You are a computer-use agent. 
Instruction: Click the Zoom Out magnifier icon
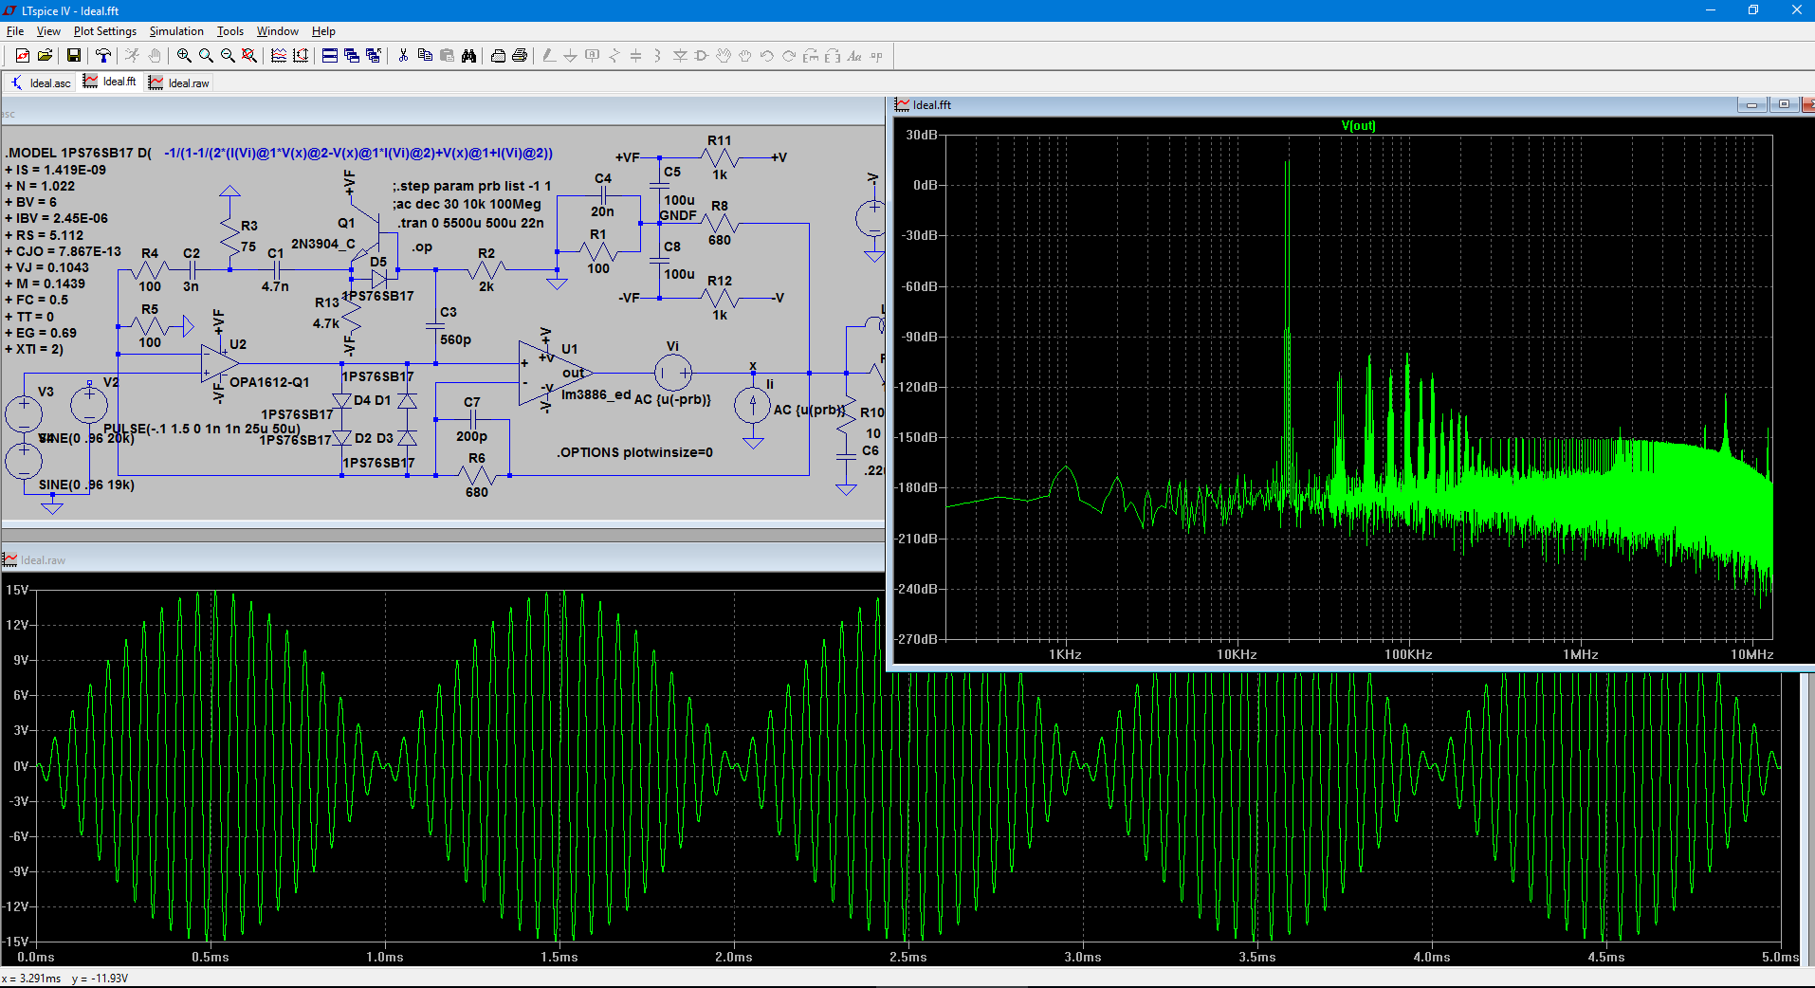[x=228, y=56]
